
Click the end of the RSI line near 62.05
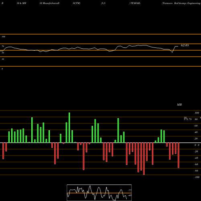point(178,46)
